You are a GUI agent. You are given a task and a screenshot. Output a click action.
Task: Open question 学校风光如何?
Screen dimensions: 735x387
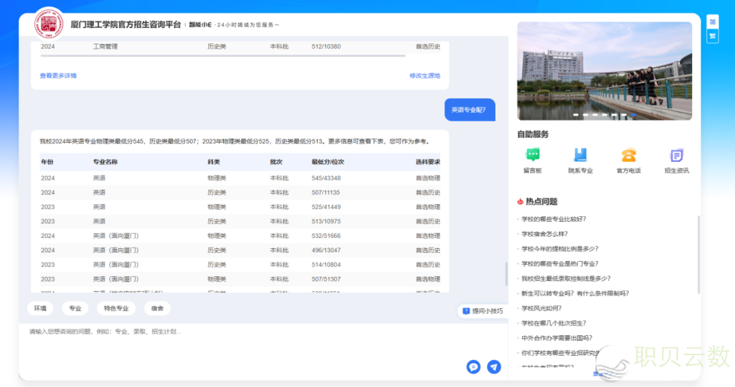pos(542,308)
